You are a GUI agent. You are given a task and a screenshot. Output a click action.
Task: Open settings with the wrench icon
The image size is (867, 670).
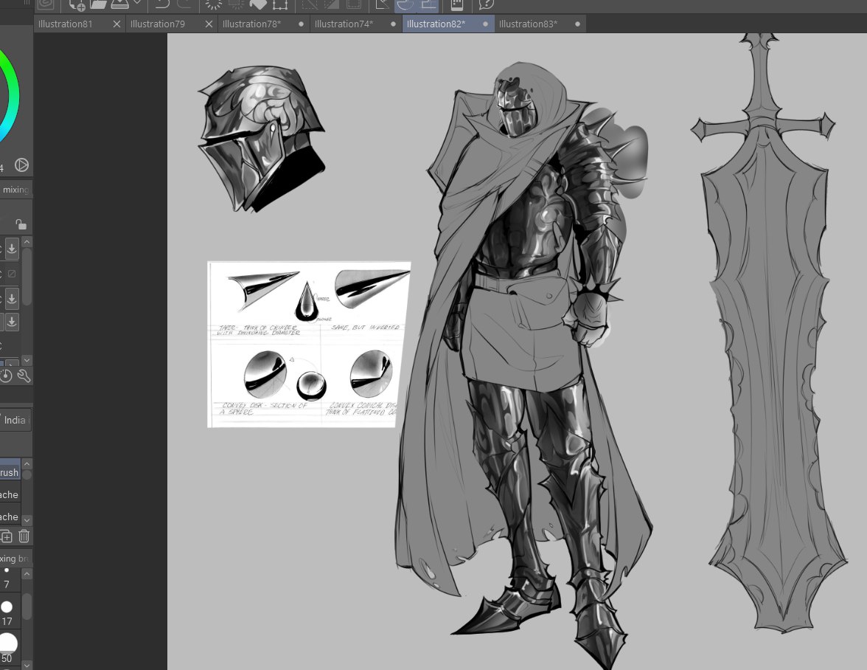point(24,376)
